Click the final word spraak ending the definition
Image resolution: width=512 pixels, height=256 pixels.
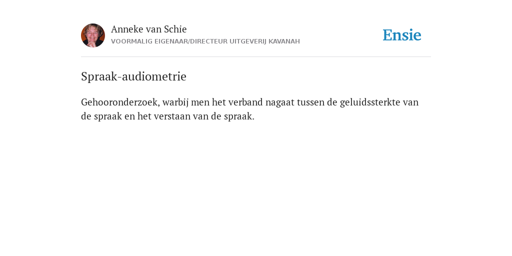pos(239,116)
